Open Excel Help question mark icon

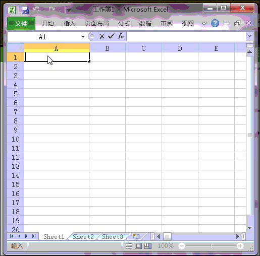pyautogui.click(x=215, y=23)
